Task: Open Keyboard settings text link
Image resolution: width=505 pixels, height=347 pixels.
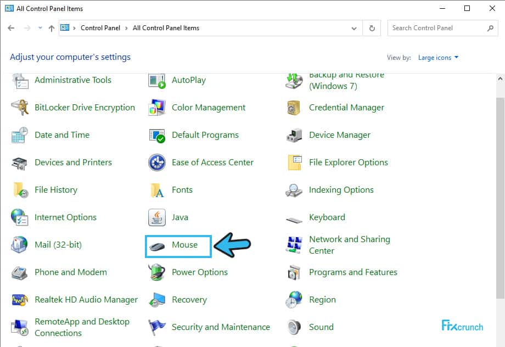Action: pyautogui.click(x=327, y=217)
